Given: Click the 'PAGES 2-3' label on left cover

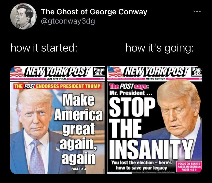Looking at the screenshot, I should tap(79, 169).
